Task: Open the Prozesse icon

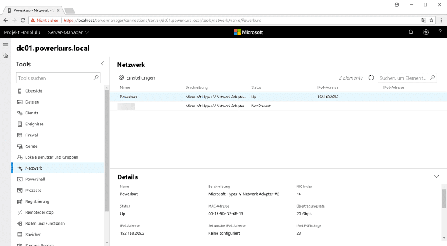Action: click(20, 191)
